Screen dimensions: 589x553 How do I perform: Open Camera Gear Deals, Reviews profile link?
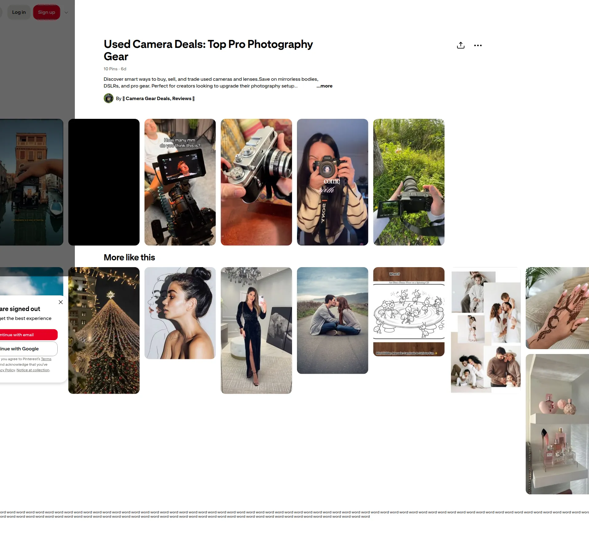click(x=159, y=99)
